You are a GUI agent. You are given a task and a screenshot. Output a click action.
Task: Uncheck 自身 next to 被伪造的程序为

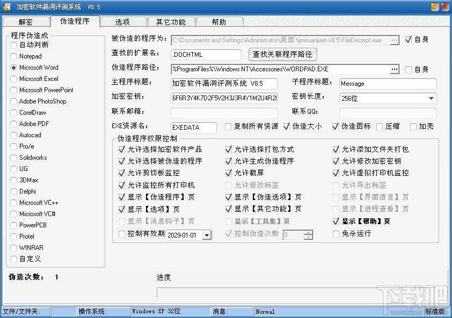[x=409, y=40]
